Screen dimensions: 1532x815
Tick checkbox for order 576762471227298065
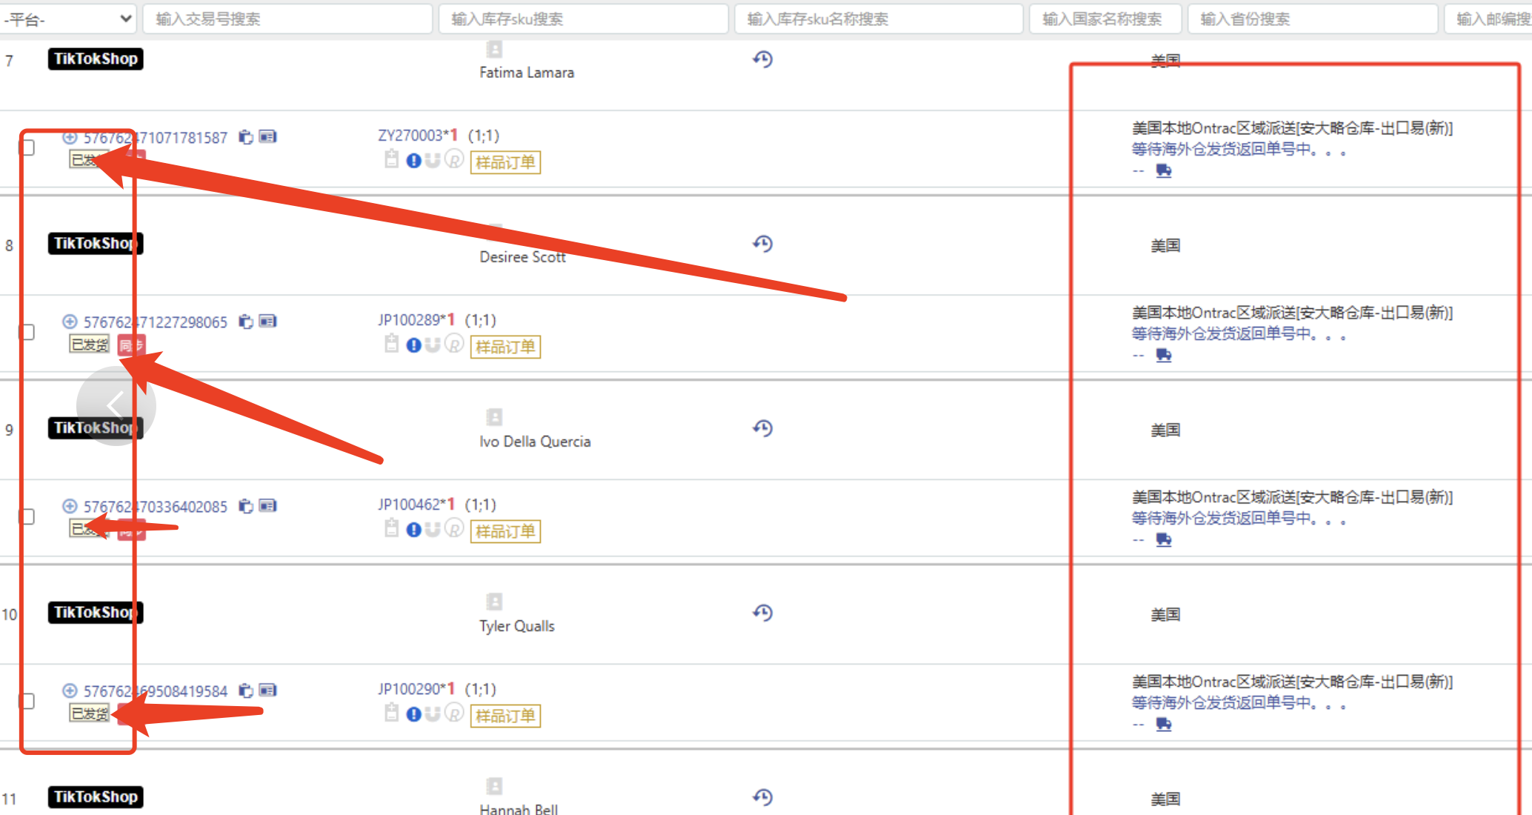pos(27,332)
